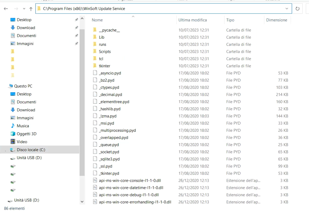The width and height of the screenshot is (309, 211).
Task: Sort files by Ultima modifica column
Action: coord(193,20)
